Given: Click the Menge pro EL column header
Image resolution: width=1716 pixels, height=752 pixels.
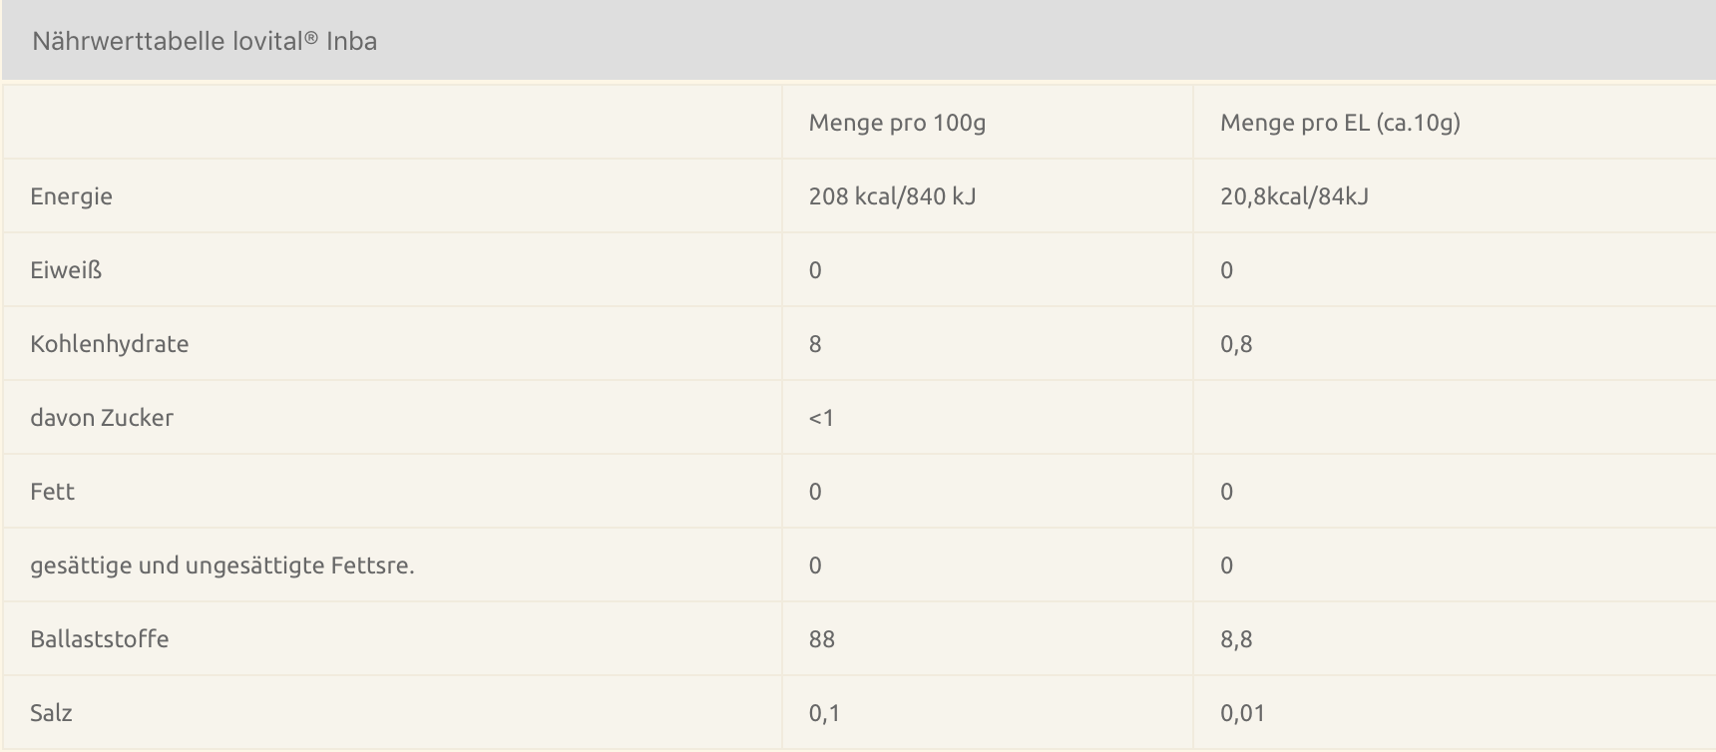Looking at the screenshot, I should click(x=1340, y=123).
